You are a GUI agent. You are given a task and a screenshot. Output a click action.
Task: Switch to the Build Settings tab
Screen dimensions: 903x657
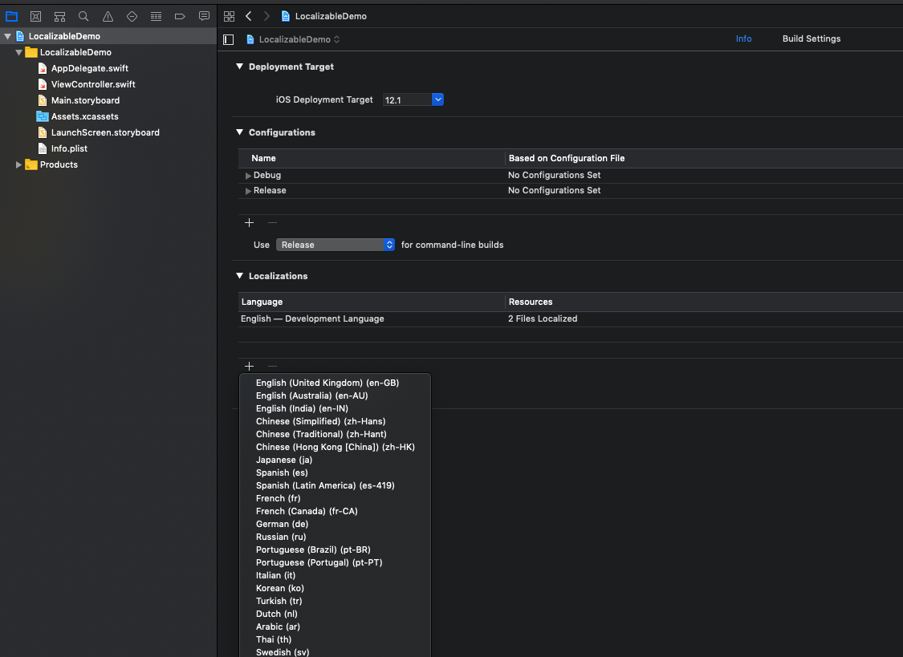click(x=811, y=39)
